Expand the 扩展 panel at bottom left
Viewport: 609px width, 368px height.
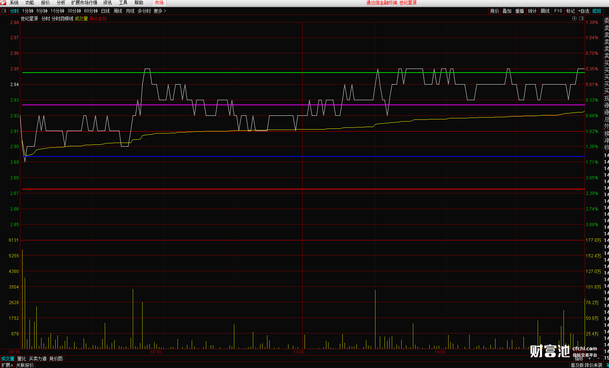click(x=7, y=365)
